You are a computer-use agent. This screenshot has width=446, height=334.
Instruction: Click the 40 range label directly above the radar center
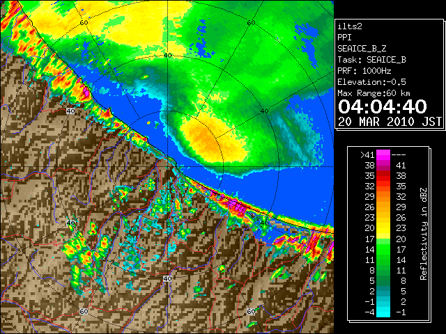tap(167, 56)
